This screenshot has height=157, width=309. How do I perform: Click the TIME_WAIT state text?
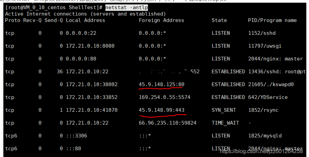click(x=225, y=123)
